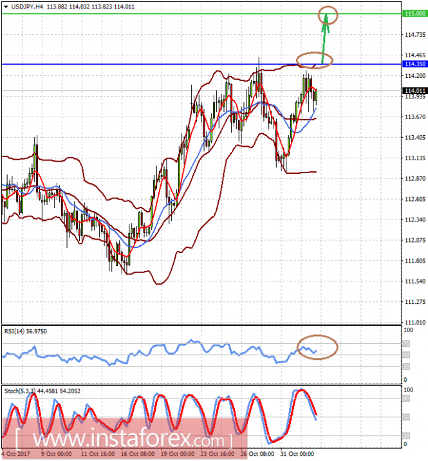428x461 pixels.
Task: Click the ellipse in the RSI panel
Action: point(317,347)
